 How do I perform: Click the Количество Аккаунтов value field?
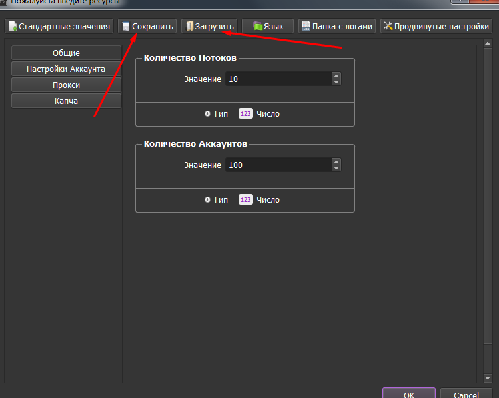(x=277, y=165)
